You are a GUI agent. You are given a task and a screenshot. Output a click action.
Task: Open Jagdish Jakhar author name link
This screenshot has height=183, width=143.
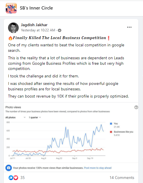tap(34, 25)
